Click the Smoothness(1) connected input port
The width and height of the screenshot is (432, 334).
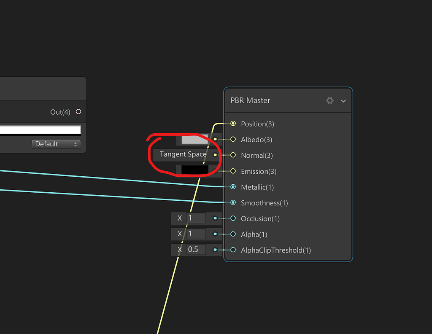click(233, 203)
